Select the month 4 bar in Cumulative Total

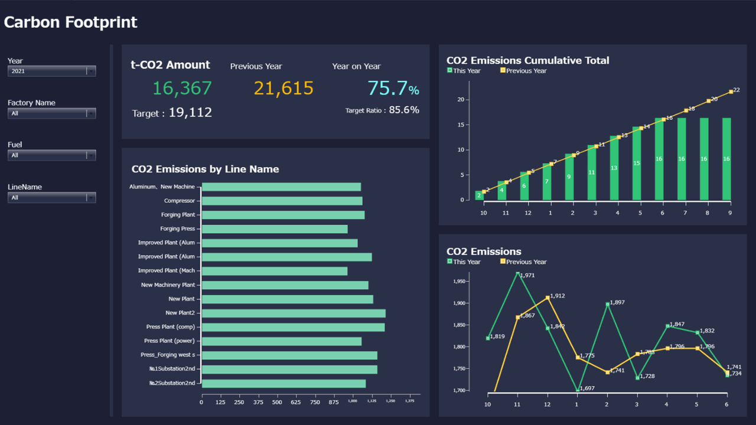[x=614, y=168]
